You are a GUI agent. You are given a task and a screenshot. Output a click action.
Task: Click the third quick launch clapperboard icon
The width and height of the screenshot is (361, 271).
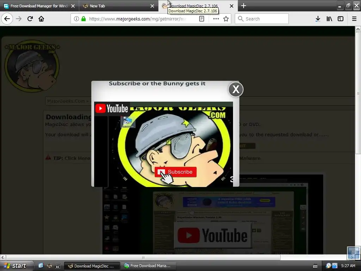pos(57,266)
